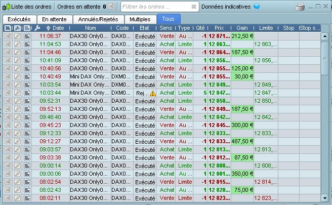Click the printer icon in the title bar
Screen dimensions: 332x205
click(300, 7)
